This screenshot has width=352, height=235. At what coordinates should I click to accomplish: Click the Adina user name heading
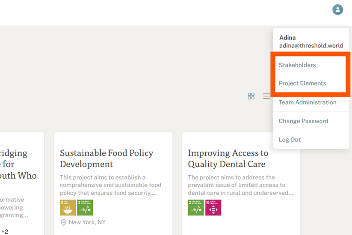click(287, 38)
